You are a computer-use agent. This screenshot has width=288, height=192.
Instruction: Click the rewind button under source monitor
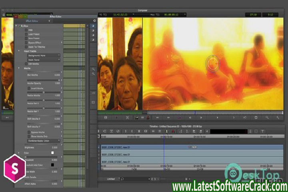(x=7, y=118)
